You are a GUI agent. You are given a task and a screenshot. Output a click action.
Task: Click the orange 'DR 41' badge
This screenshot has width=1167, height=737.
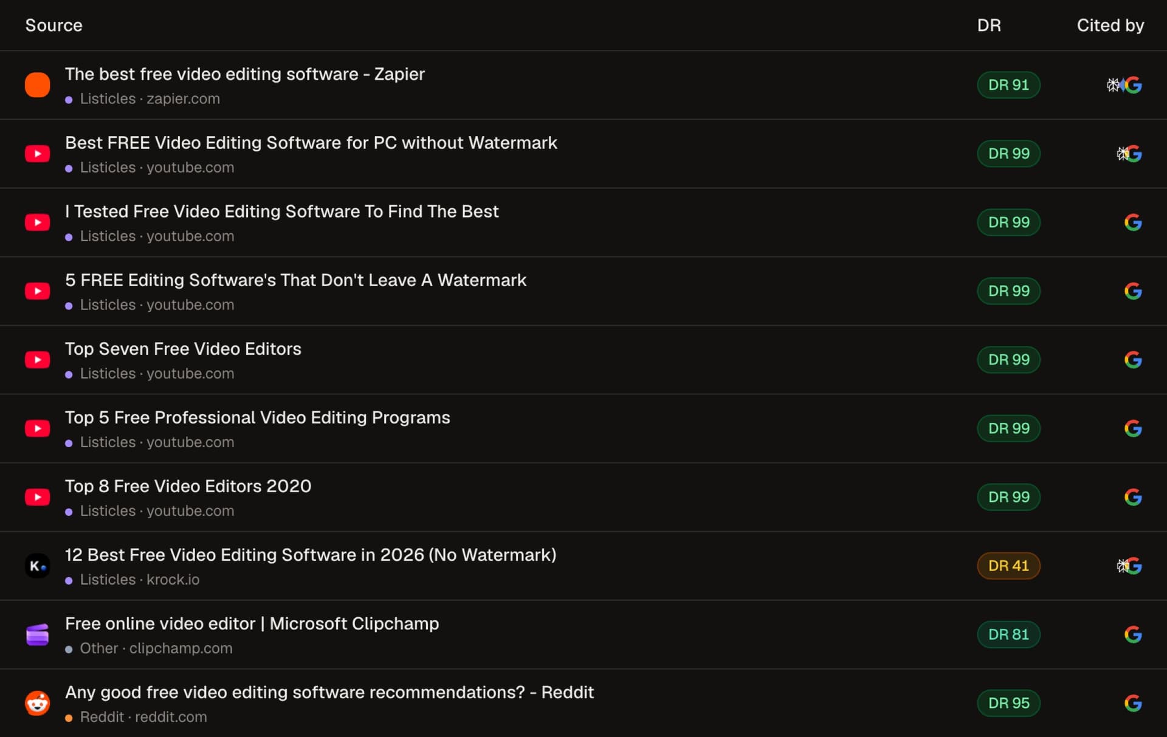click(x=1008, y=566)
